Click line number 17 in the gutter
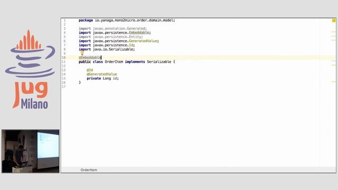Image resolution: width=338 pixels, height=190 pixels. pyautogui.click(x=63, y=87)
